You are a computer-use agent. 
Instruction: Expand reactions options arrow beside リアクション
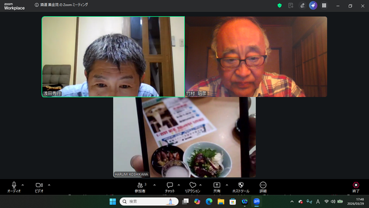pyautogui.click(x=201, y=185)
